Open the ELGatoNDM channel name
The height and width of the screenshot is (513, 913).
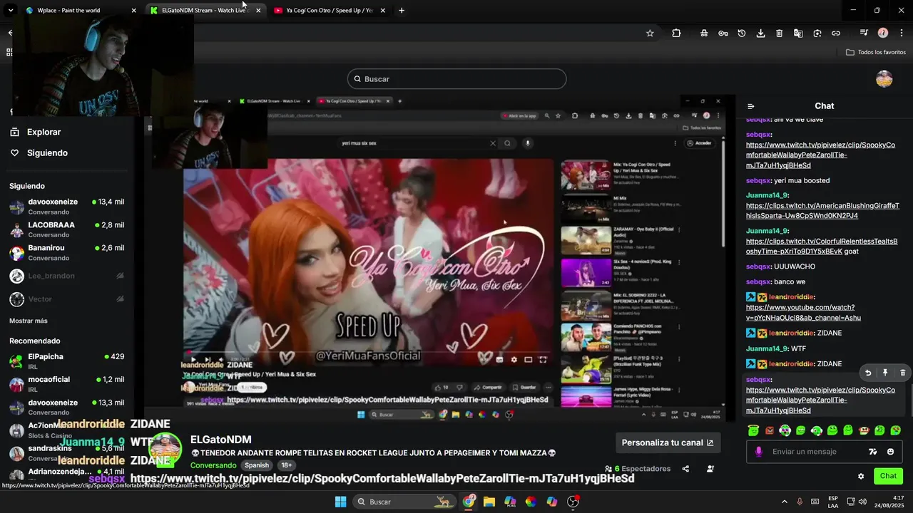(221, 440)
